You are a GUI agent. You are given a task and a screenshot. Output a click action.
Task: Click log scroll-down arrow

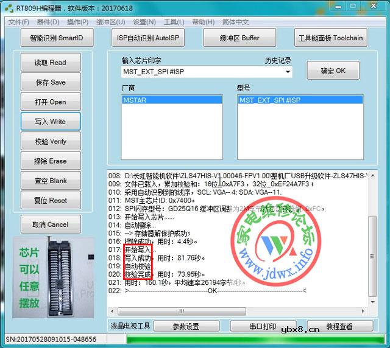372,302
